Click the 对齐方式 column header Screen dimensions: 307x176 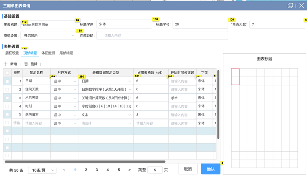tap(64, 73)
